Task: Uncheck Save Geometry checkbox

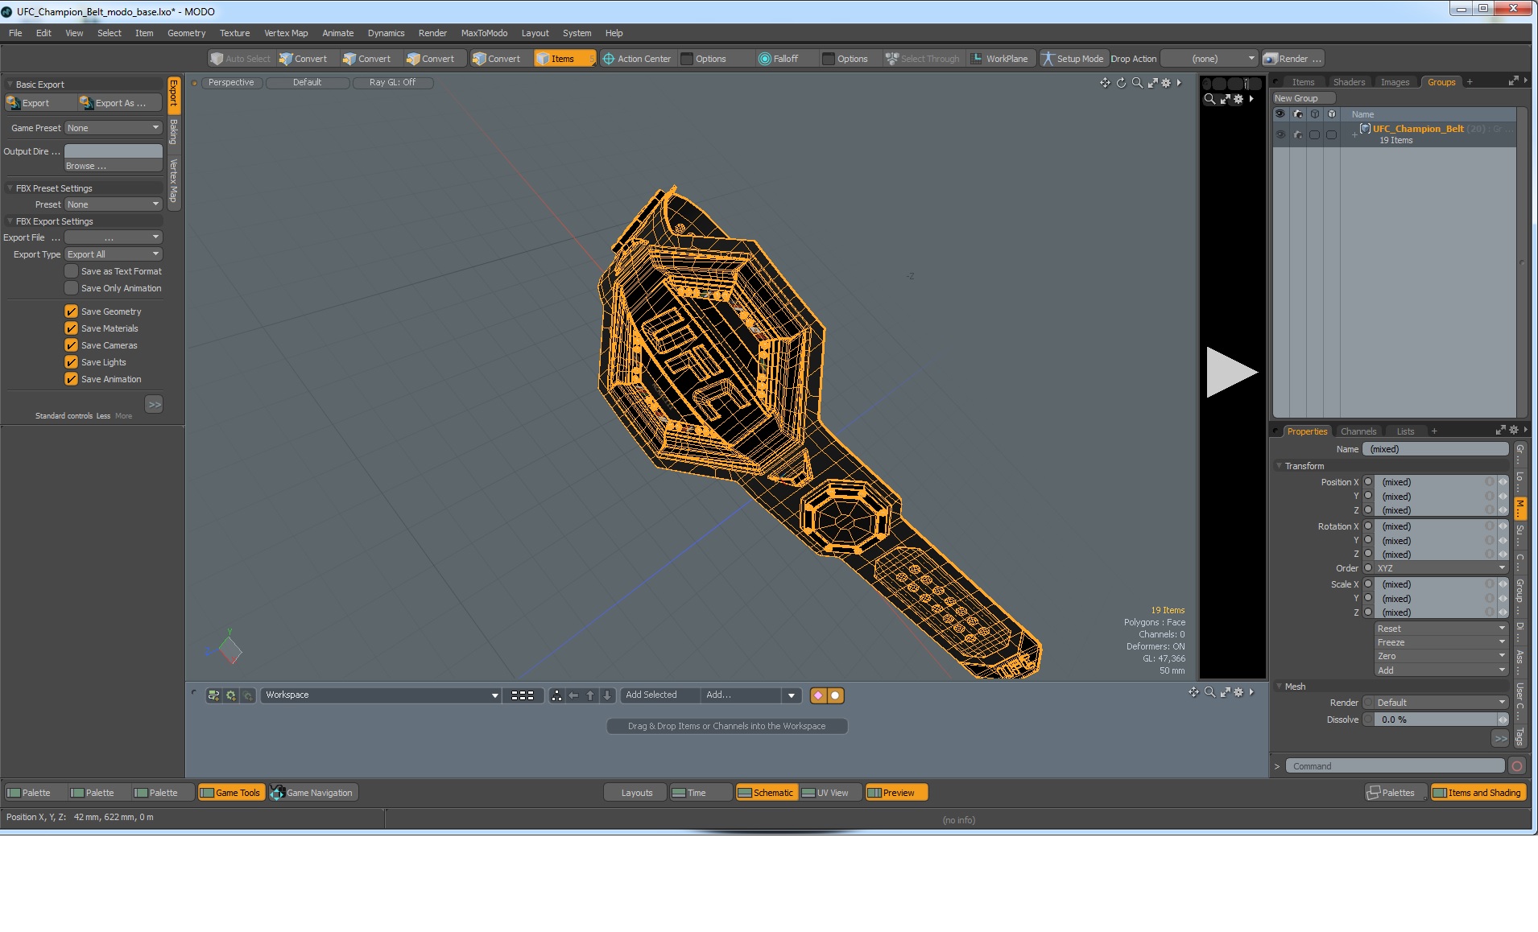Action: click(x=72, y=311)
